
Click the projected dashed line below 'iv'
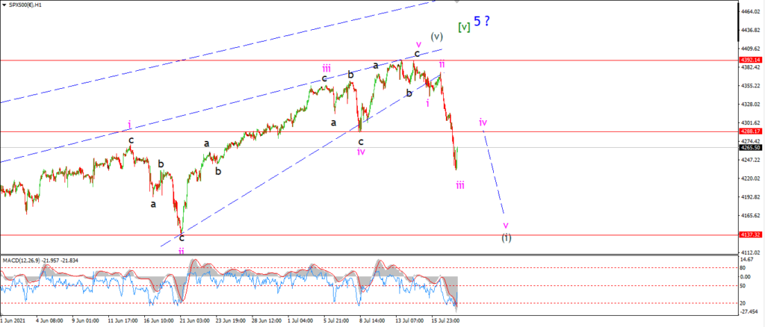(x=494, y=173)
